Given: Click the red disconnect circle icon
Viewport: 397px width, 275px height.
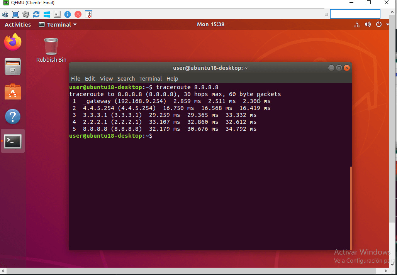Looking at the screenshot, I should click(x=78, y=14).
